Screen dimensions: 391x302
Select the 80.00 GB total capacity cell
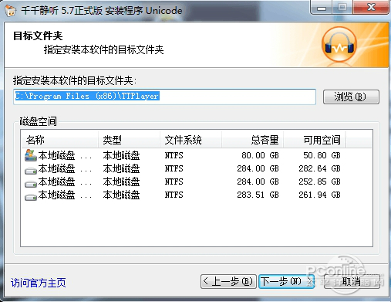[260, 155]
